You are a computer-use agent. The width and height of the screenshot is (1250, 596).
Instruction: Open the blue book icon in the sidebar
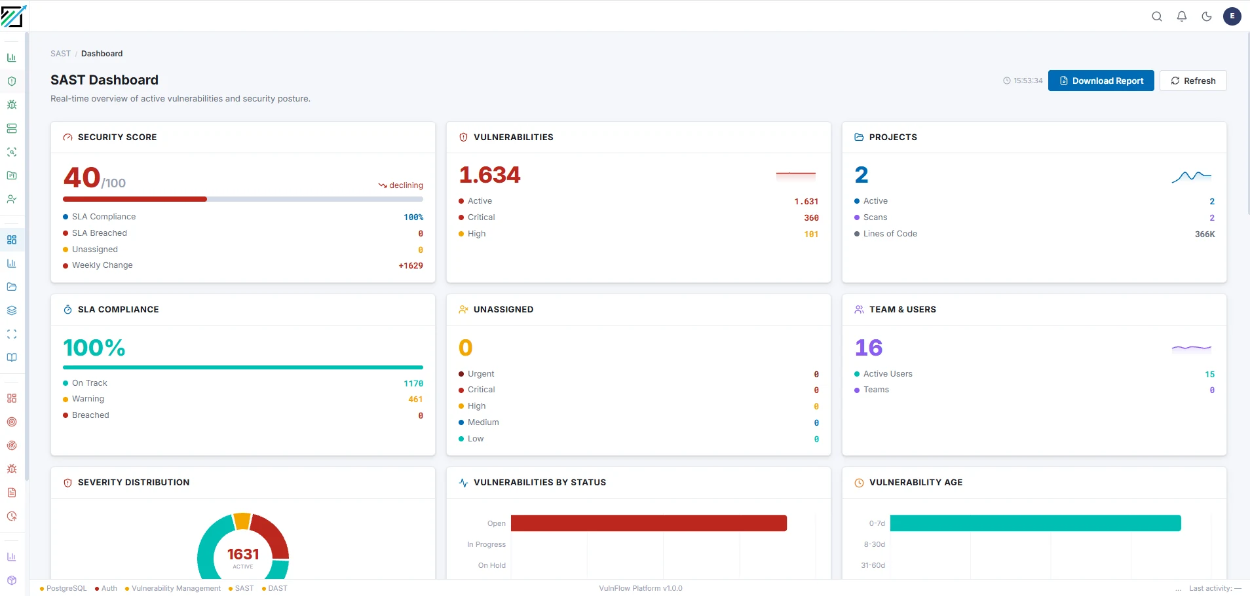[x=12, y=358]
